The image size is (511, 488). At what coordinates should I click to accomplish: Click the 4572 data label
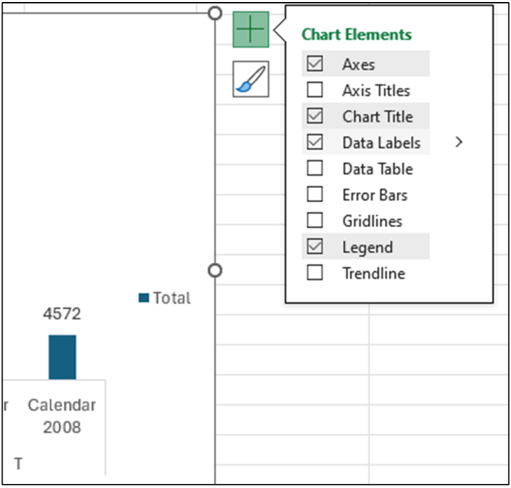click(x=62, y=314)
